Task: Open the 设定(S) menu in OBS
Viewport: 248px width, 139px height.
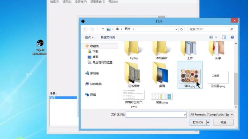Action: pos(67,2)
